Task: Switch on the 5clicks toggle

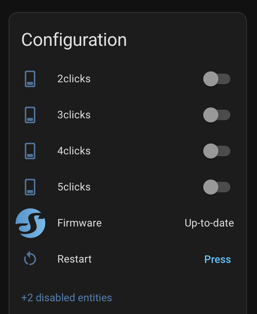Action: click(216, 187)
